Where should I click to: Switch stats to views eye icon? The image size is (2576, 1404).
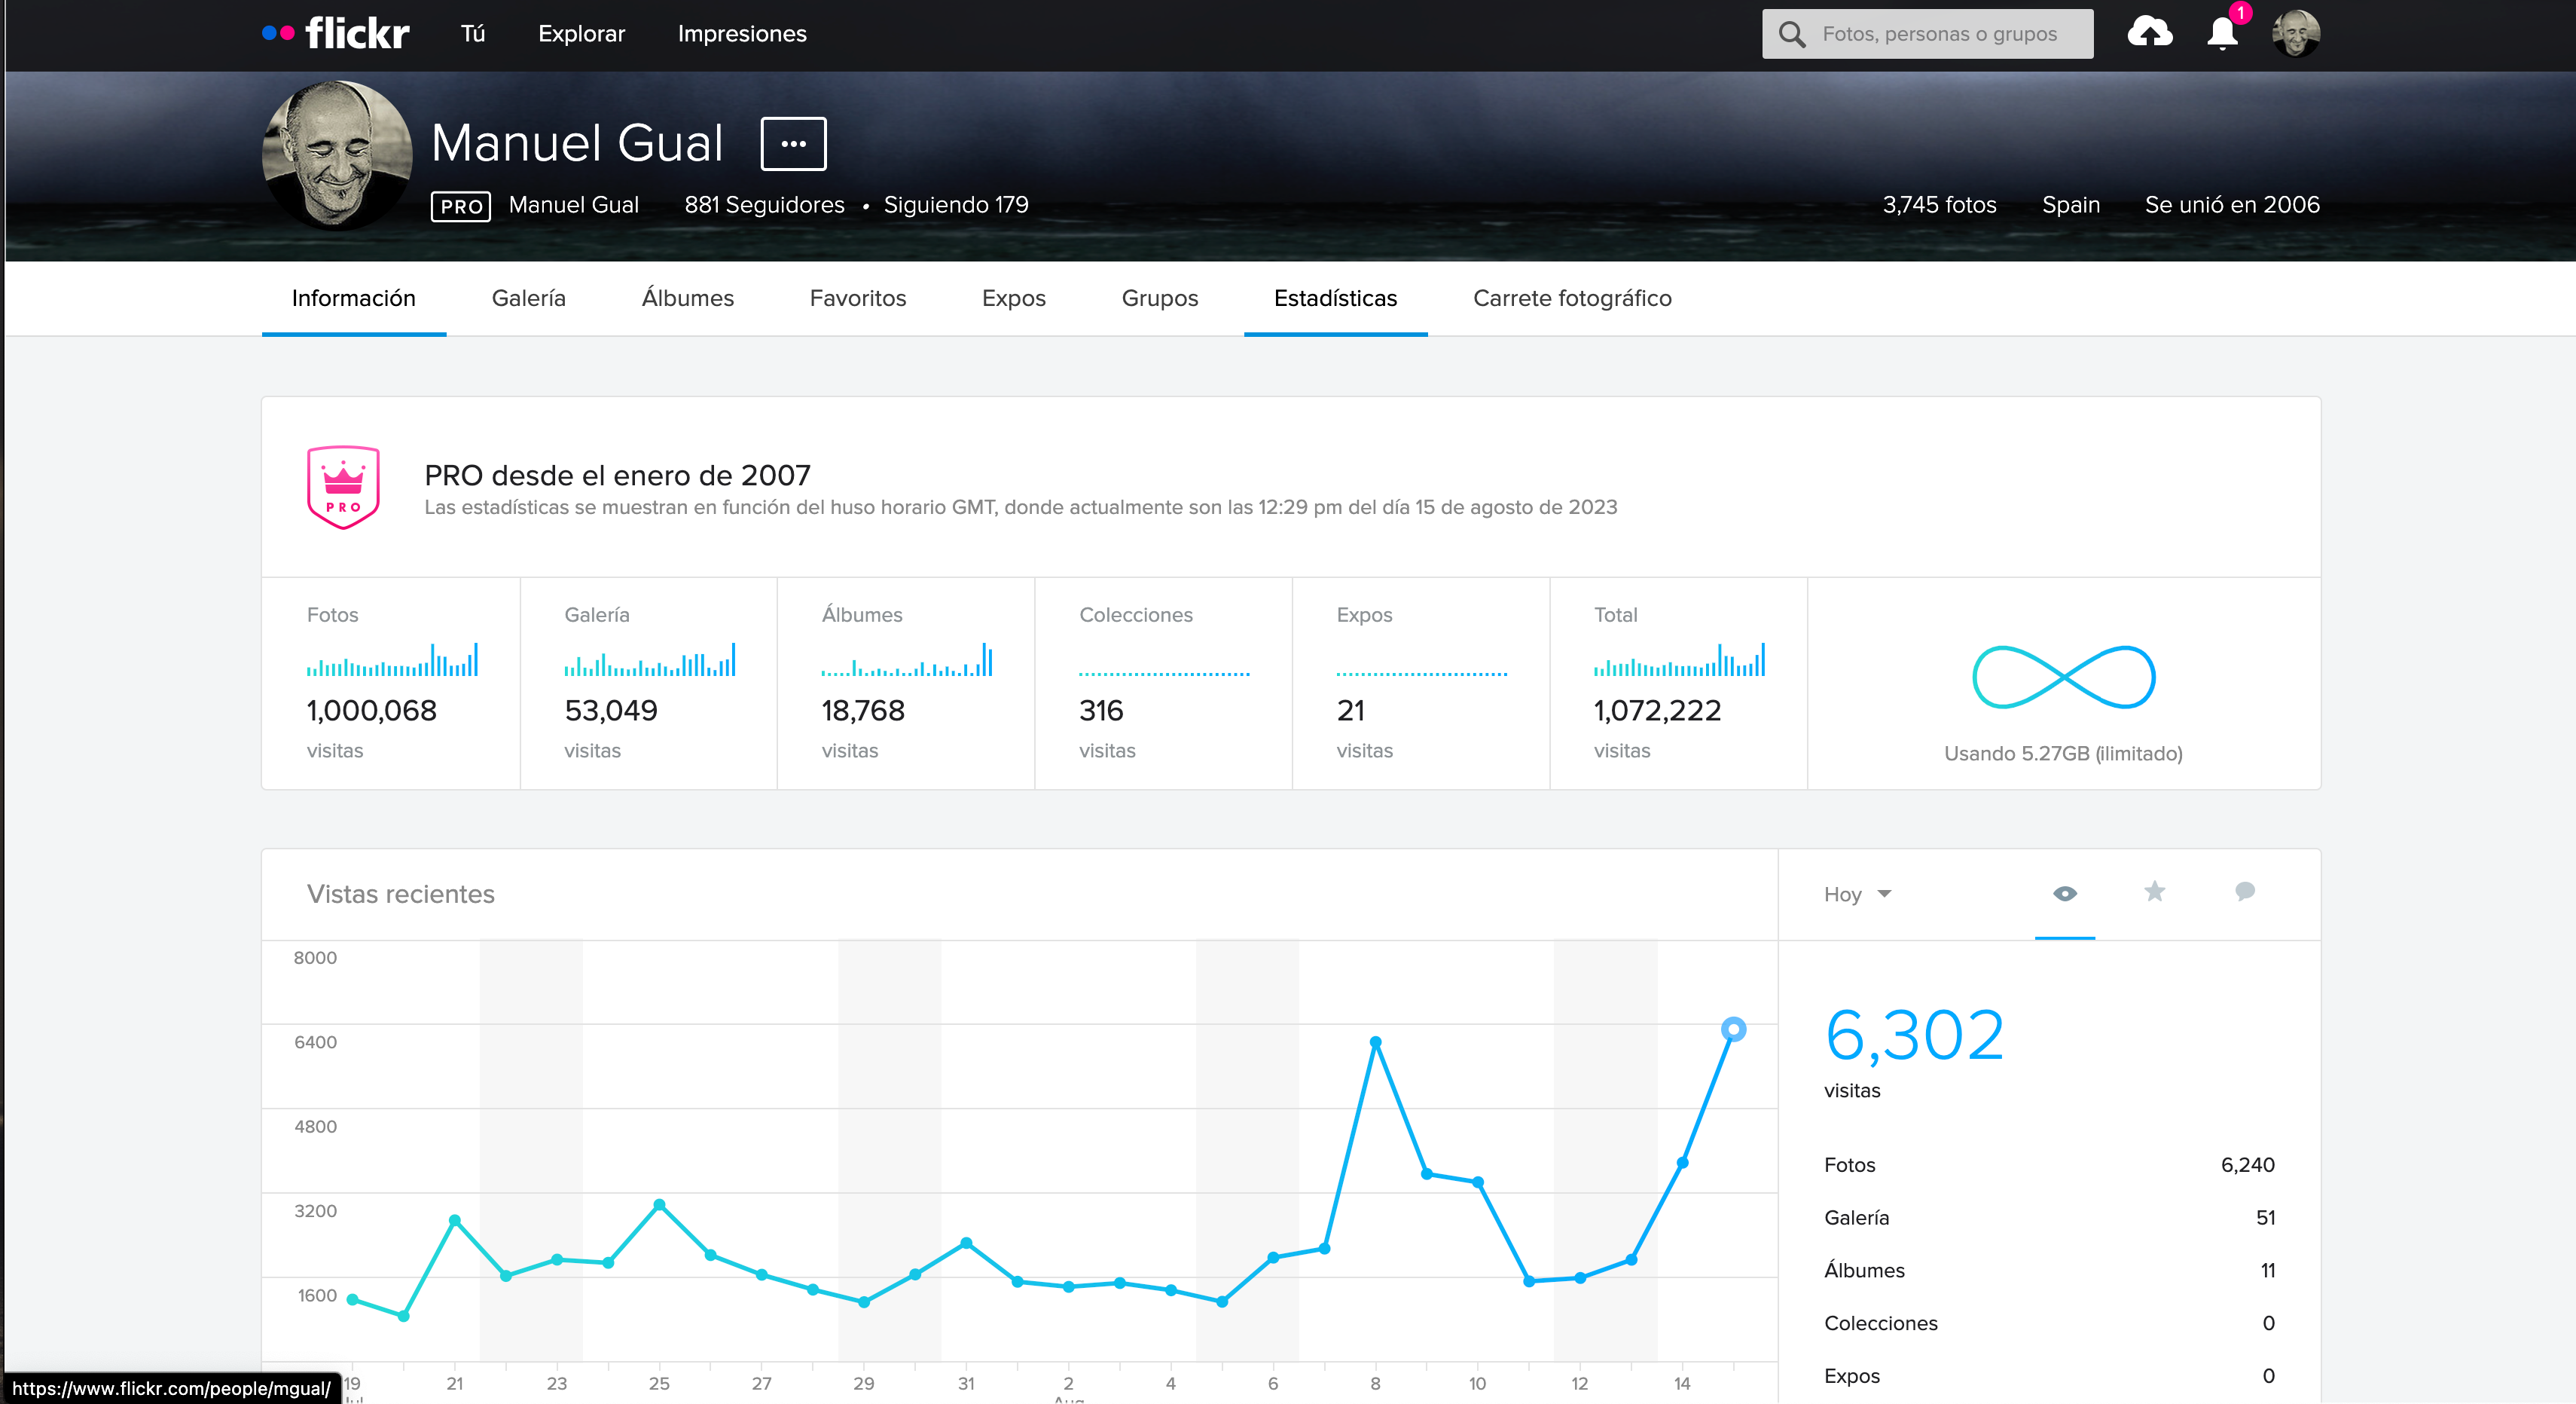[x=2065, y=894]
